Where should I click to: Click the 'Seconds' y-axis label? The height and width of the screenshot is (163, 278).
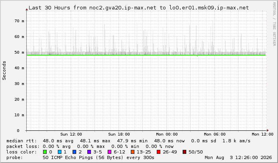[4, 70]
